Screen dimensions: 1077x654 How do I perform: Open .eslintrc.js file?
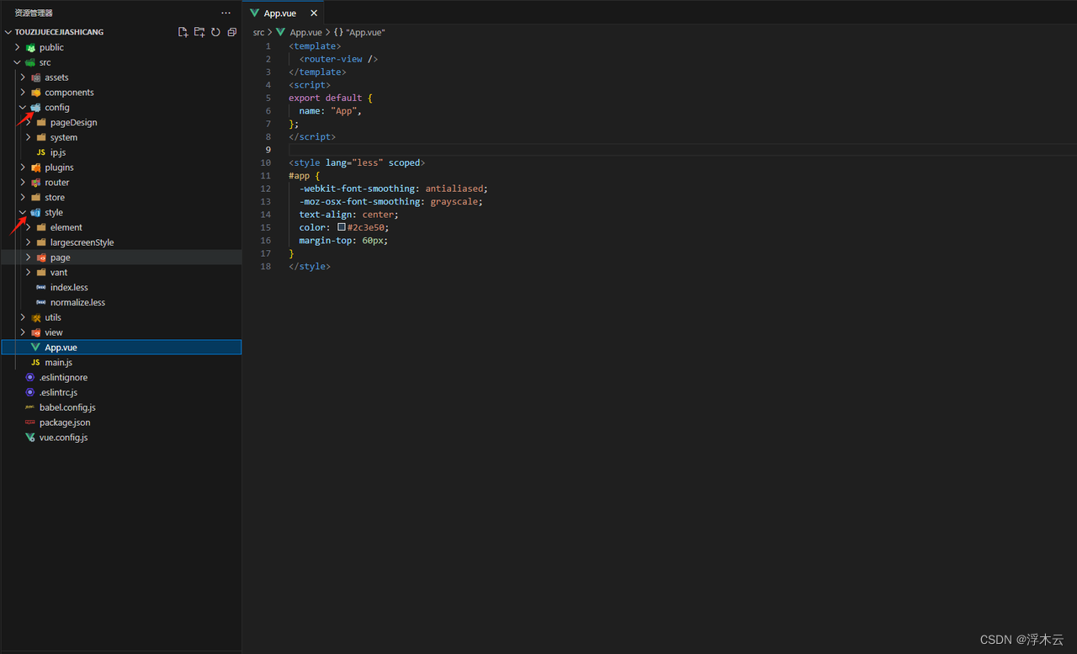click(59, 392)
